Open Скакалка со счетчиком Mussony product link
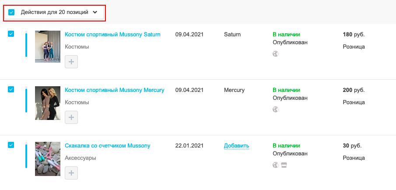The width and height of the screenshot is (396, 190). tap(108, 145)
